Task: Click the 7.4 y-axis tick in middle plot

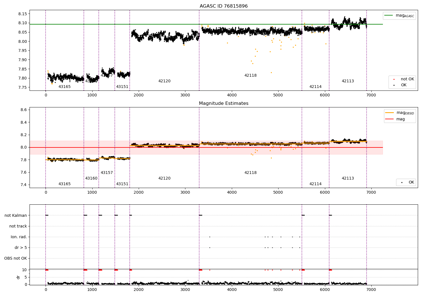Action: (24, 185)
